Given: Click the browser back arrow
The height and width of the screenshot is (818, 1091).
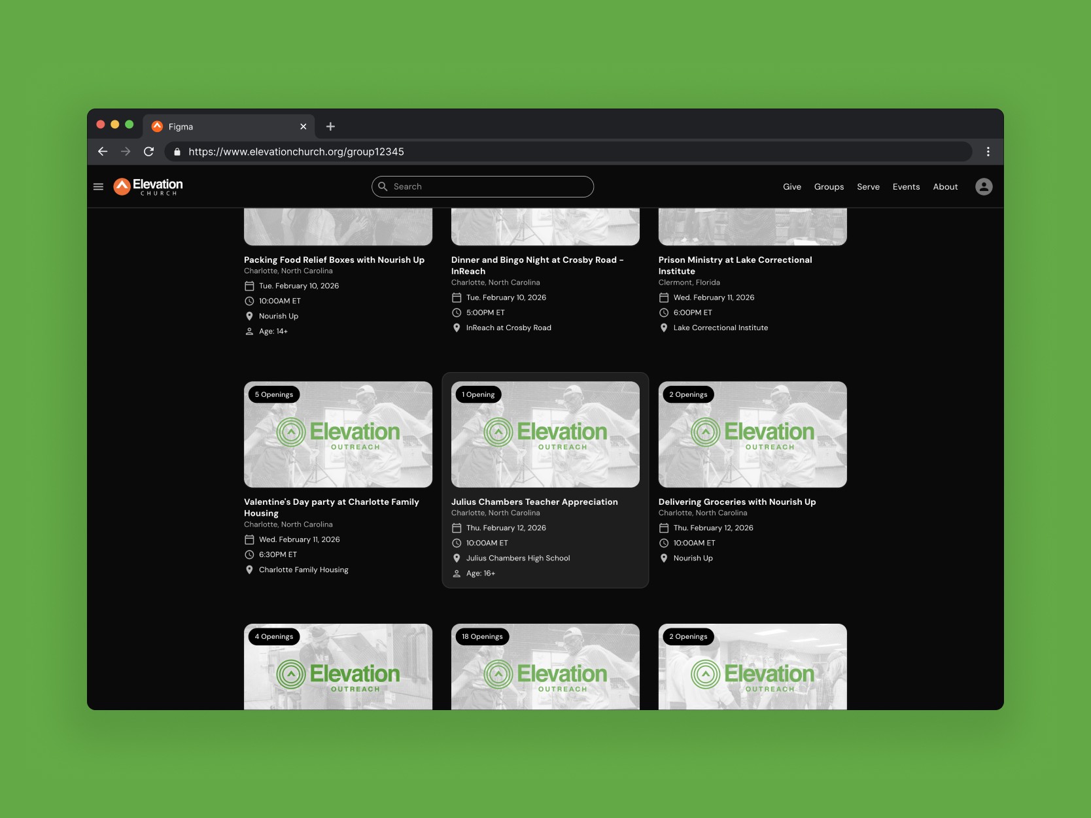Looking at the screenshot, I should pyautogui.click(x=103, y=152).
